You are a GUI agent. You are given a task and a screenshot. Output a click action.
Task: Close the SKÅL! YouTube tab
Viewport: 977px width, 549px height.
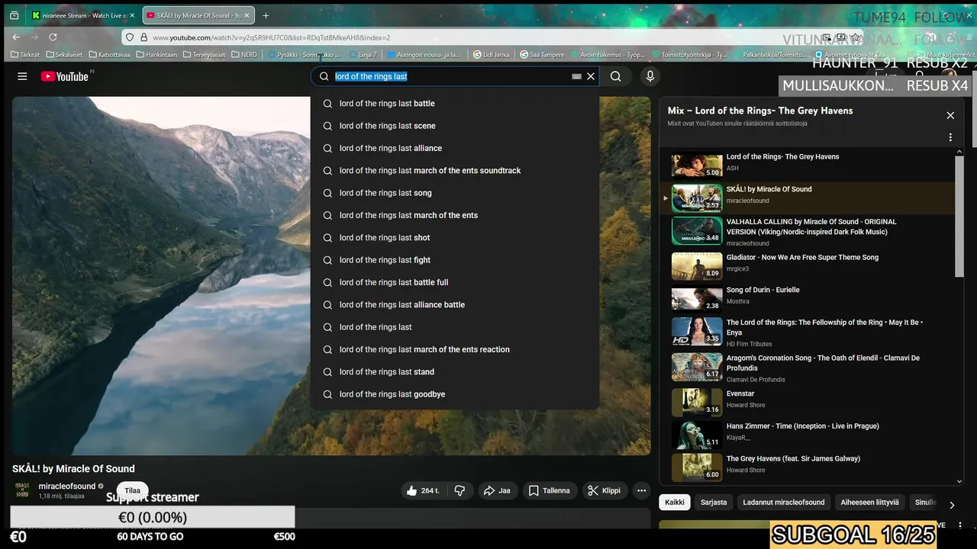[x=247, y=15]
